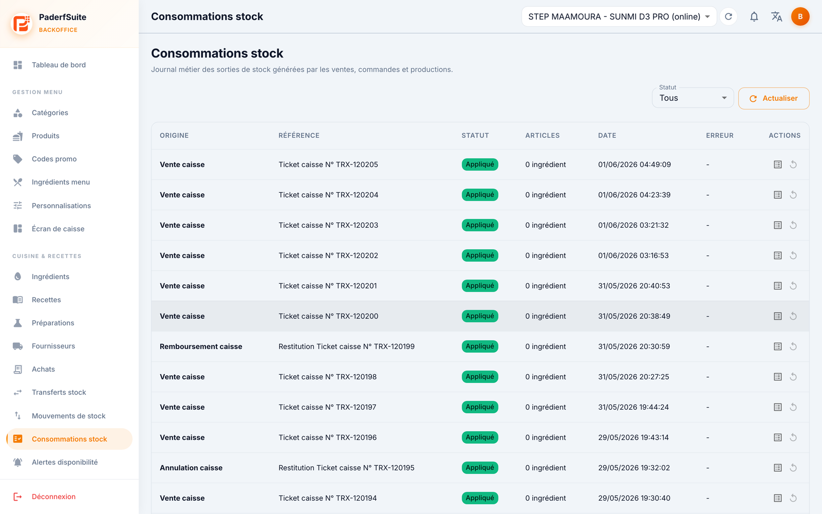The image size is (822, 514).
Task: Open details icon for TRX-120201 row
Action: click(778, 286)
